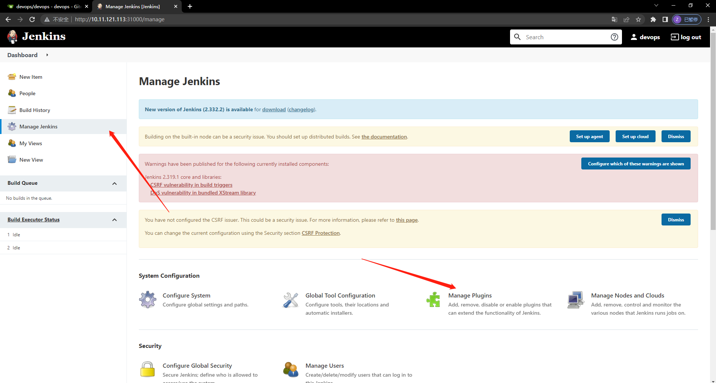The width and height of the screenshot is (716, 383).
Task: Click the browser address bar URL
Action: point(119,19)
